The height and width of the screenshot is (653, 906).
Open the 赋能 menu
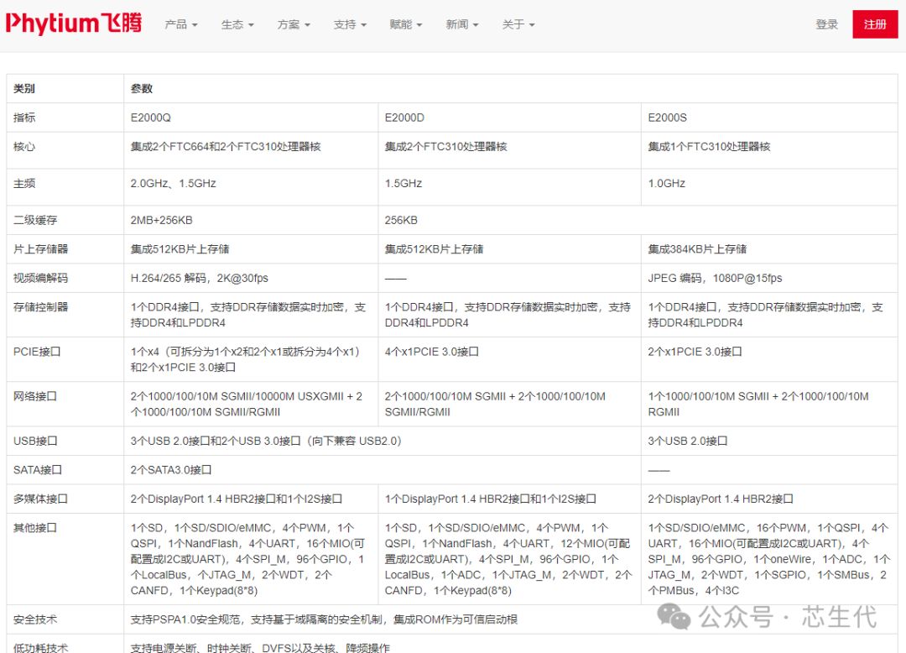coord(401,25)
